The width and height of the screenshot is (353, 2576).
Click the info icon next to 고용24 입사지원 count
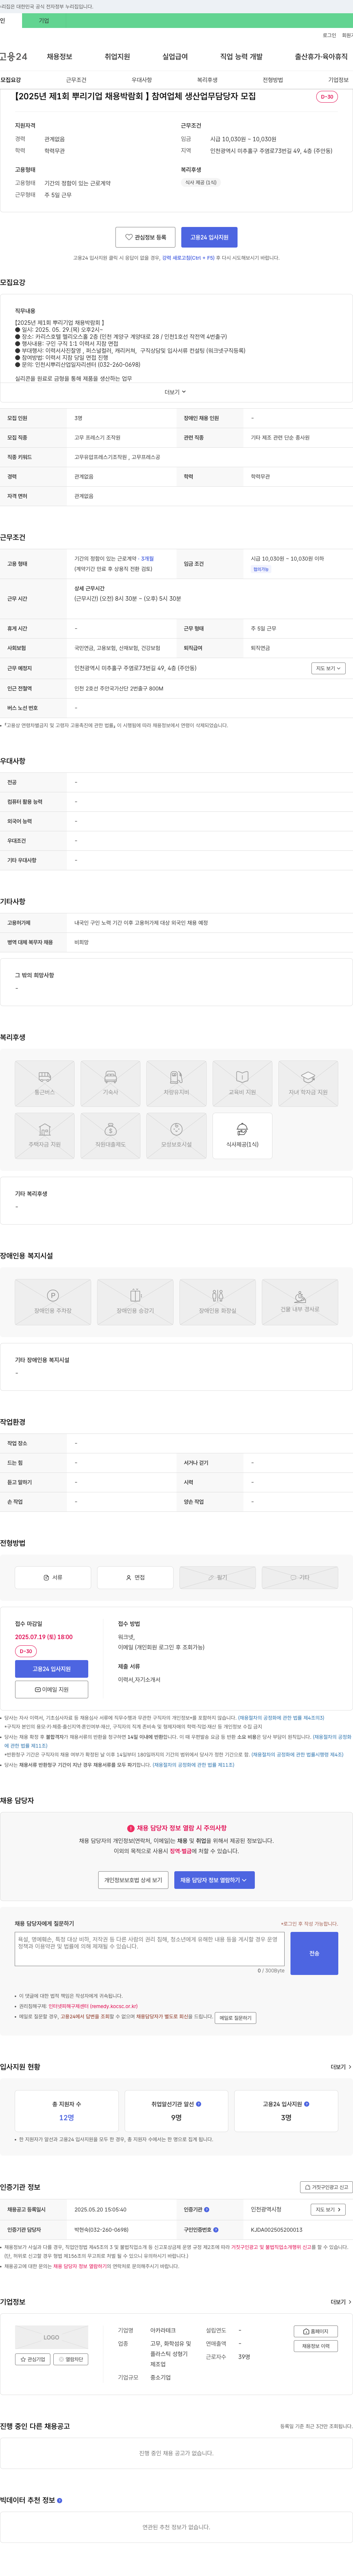tap(307, 2104)
